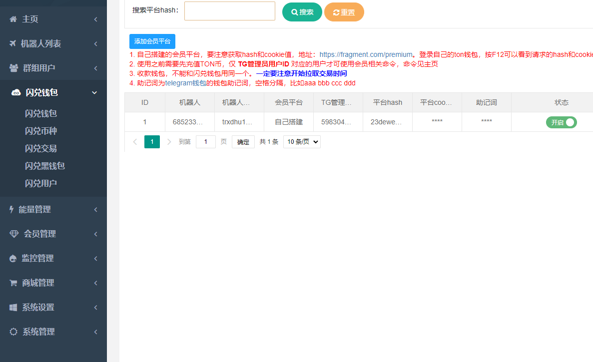
Task: Click cell text 598304…
Action: (x=336, y=122)
